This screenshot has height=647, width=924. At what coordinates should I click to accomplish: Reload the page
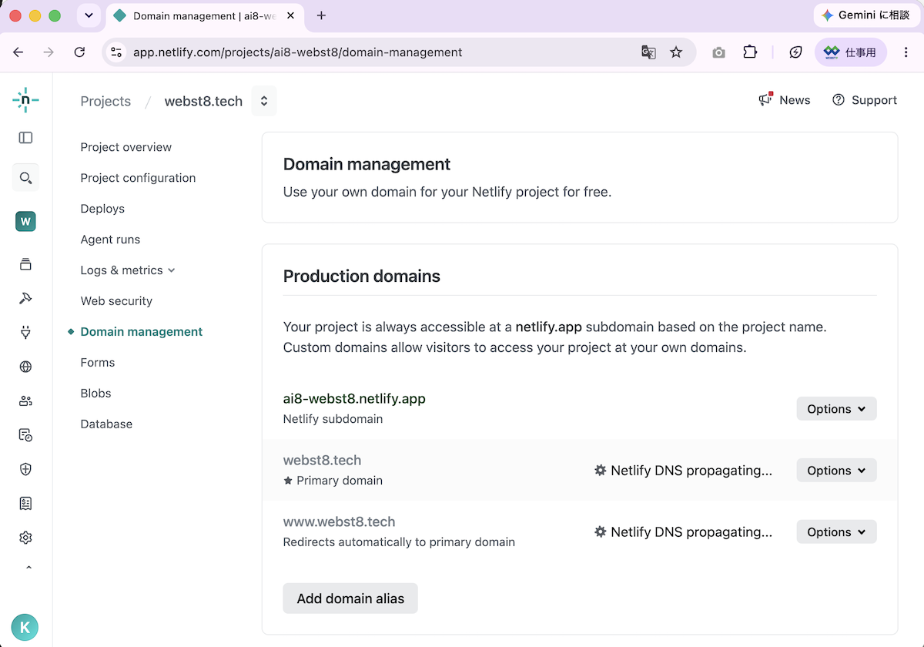[x=79, y=52]
